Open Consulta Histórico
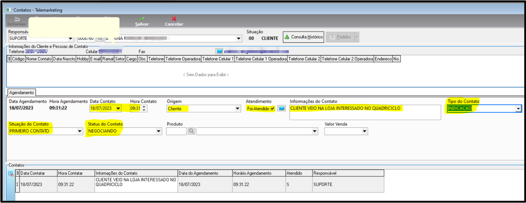The image size is (526, 203). pyautogui.click(x=303, y=37)
